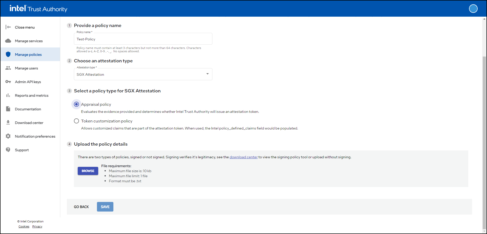Navigate to Manage users

click(x=30, y=68)
